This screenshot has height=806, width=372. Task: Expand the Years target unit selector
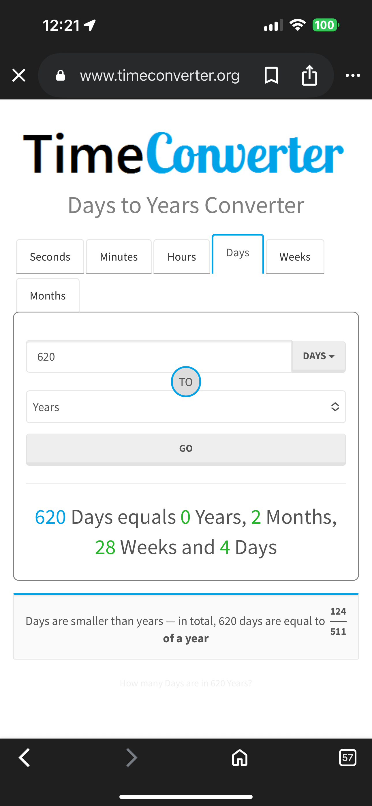pyautogui.click(x=186, y=407)
